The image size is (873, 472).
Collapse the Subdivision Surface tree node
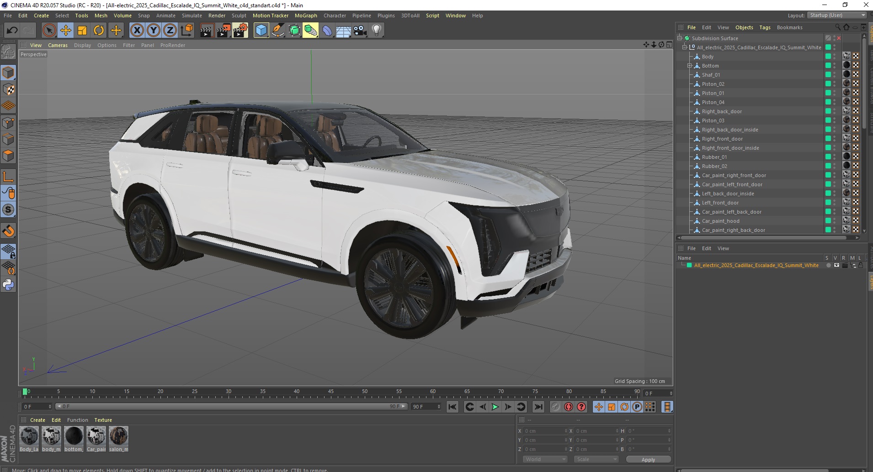tap(680, 38)
